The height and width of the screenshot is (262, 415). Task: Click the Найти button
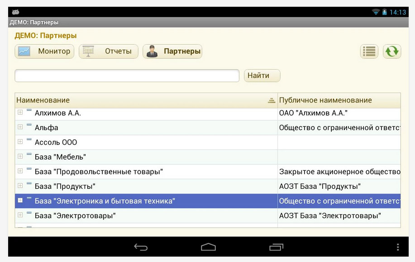click(x=262, y=76)
